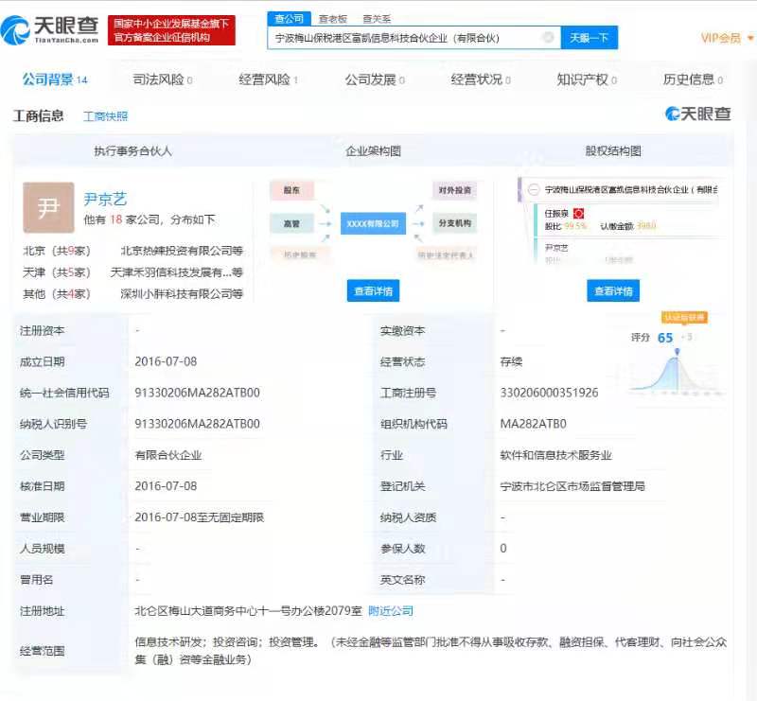Click the 尹京艺 avatar tile

click(48, 207)
